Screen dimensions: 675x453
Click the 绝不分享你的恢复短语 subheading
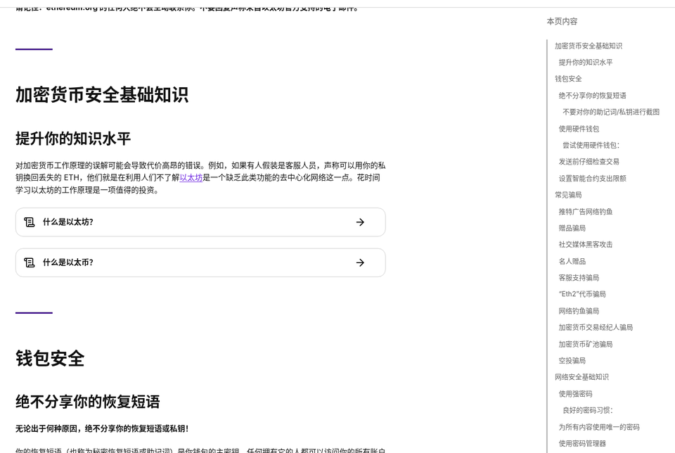tap(88, 402)
